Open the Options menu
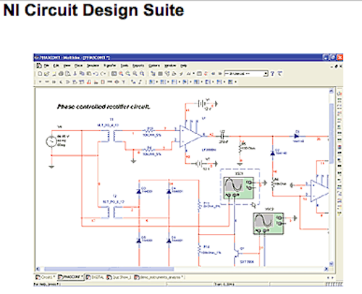 (x=154, y=66)
